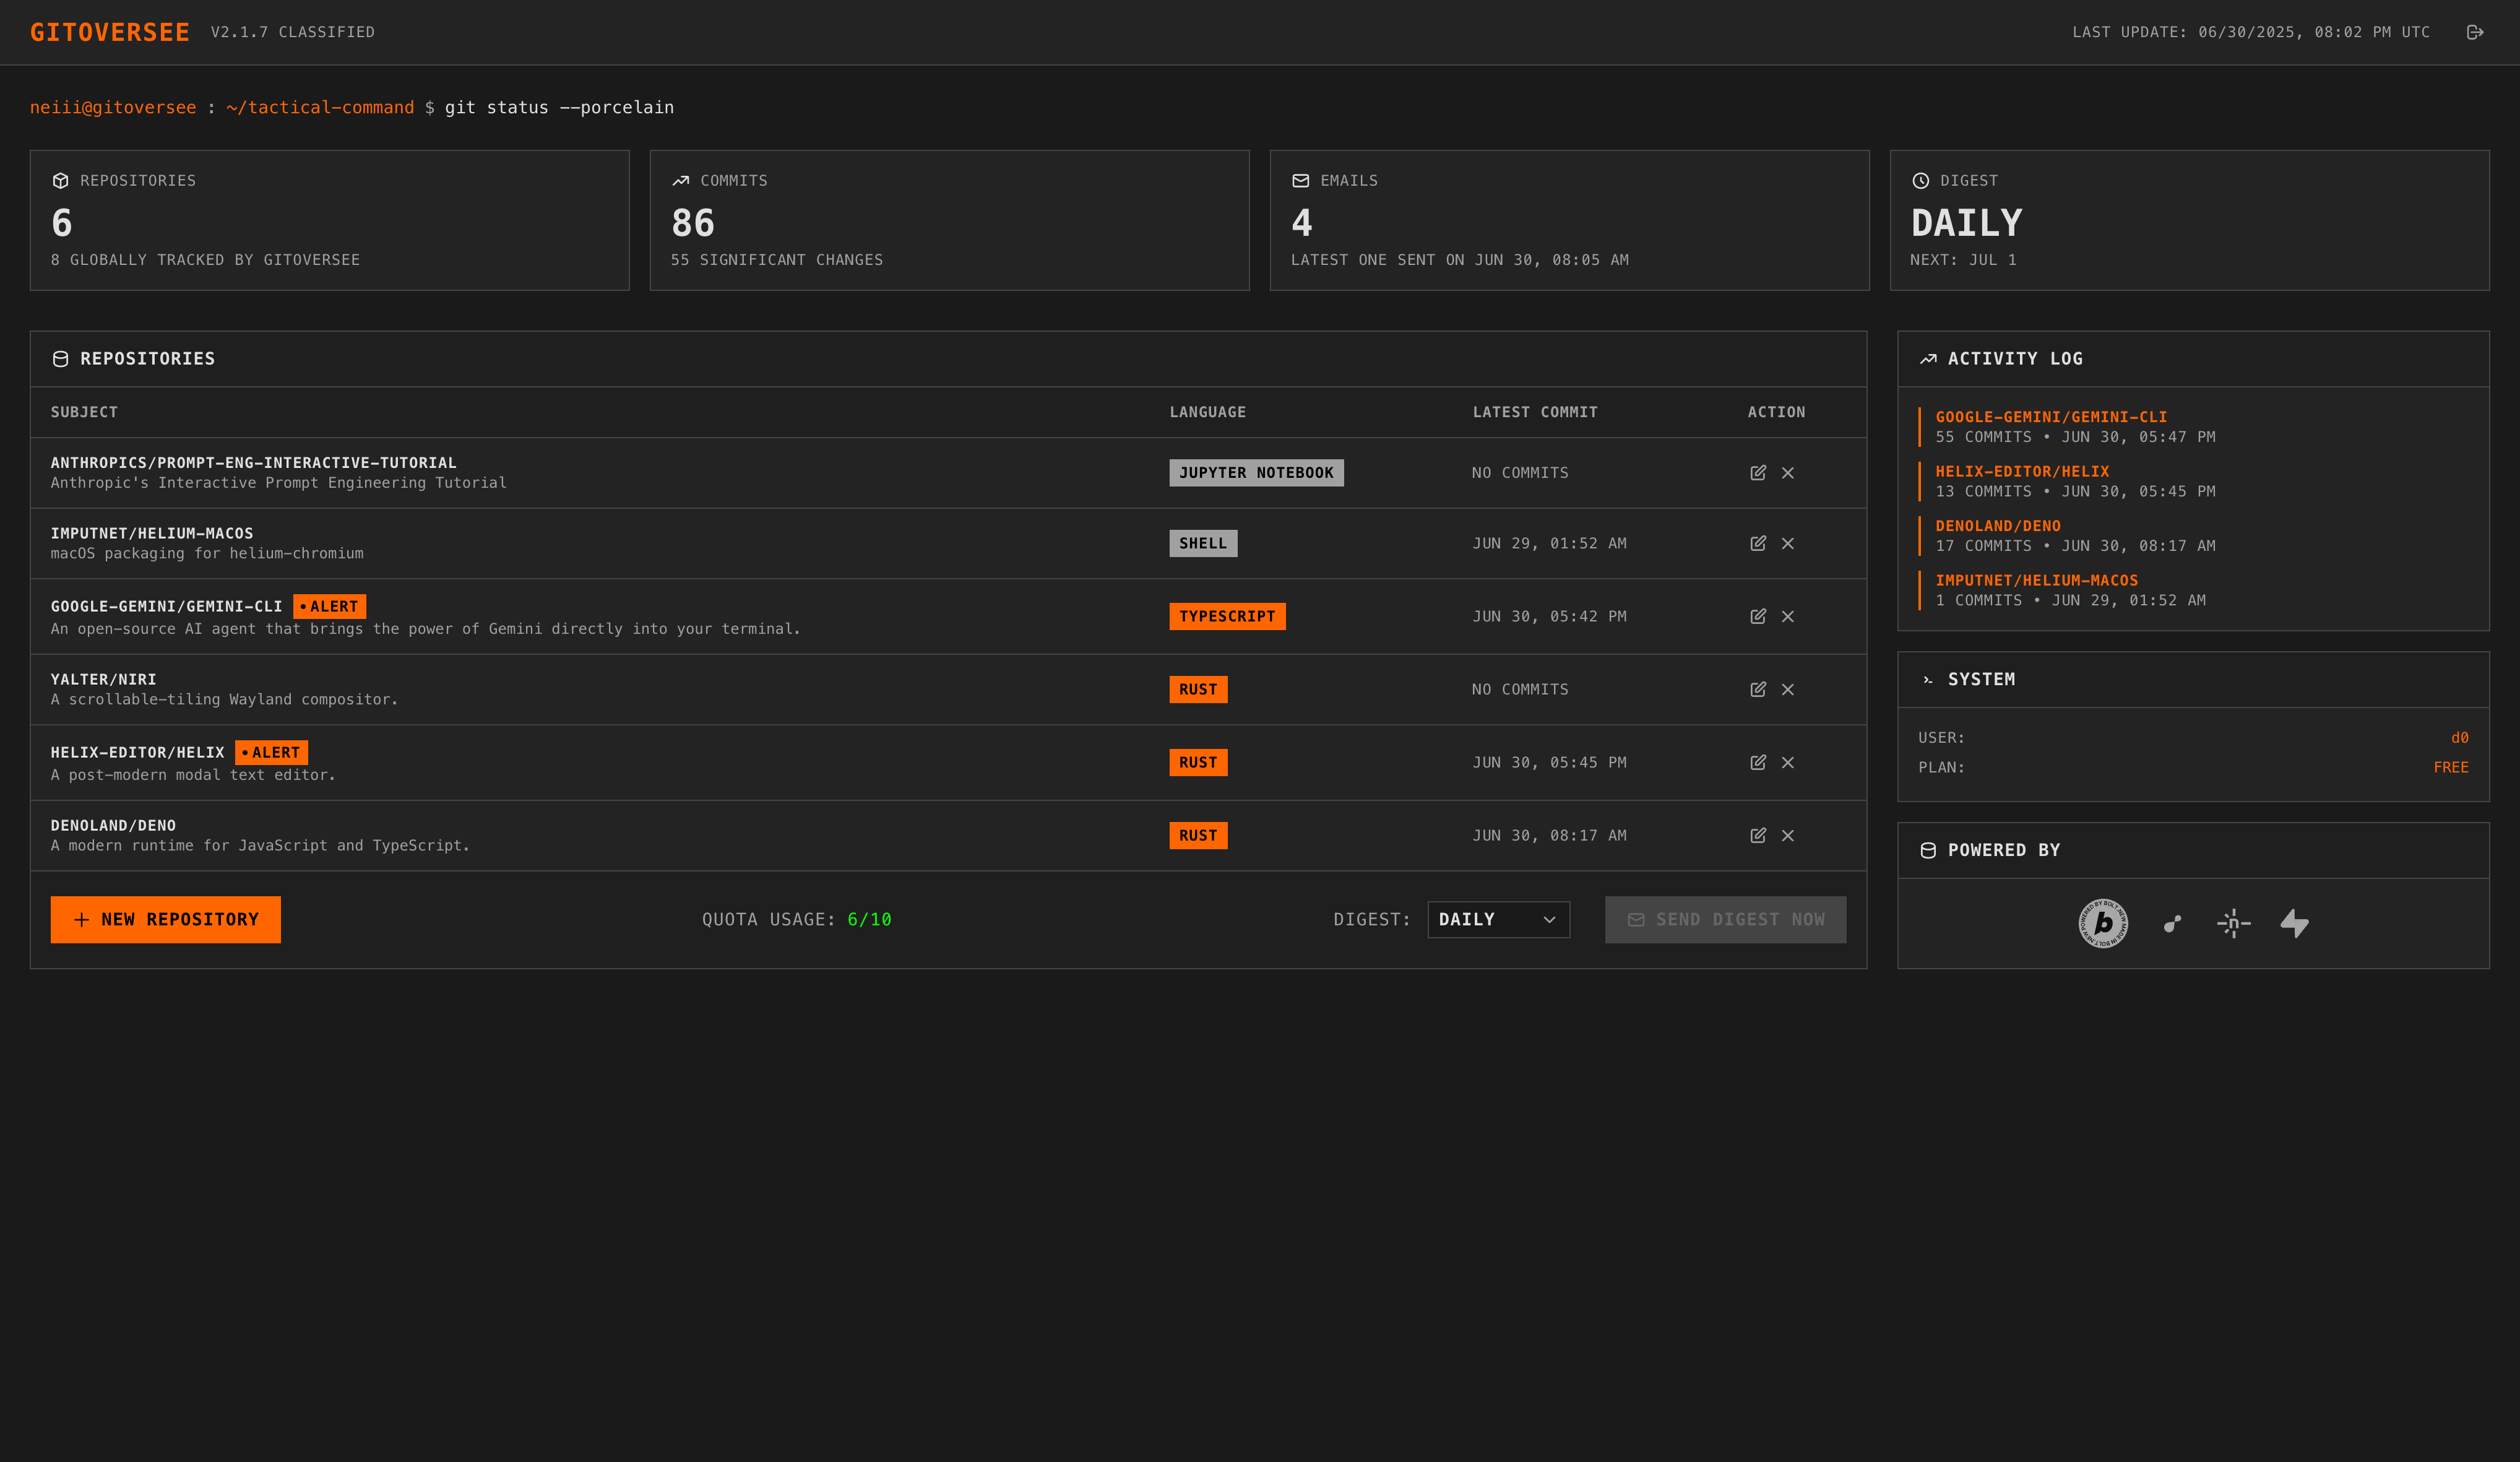Viewport: 2520px width, 1462px height.
Task: Open the Digest frequency dropdown
Action: 1497,919
